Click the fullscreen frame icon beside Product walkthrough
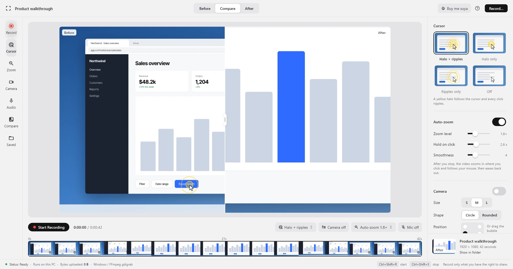This screenshot has height=269, width=513. [8, 9]
